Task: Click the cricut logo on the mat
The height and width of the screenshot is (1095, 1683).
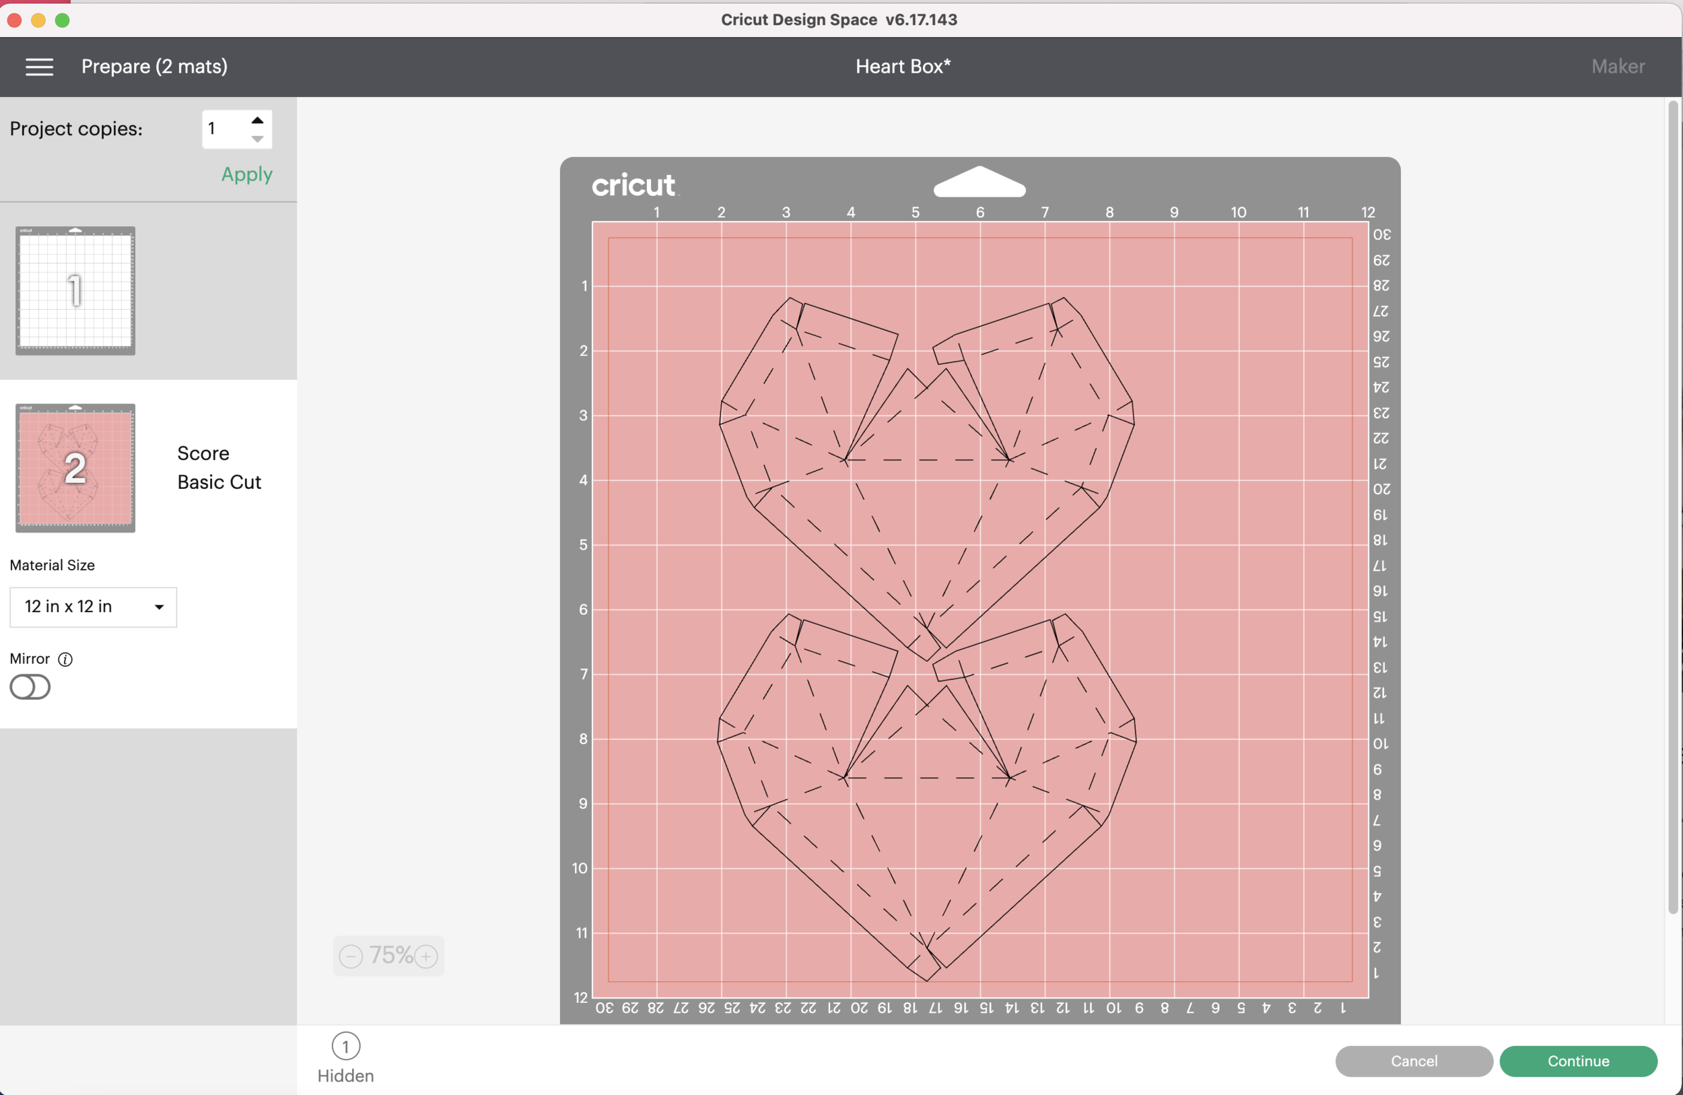Action: (633, 185)
